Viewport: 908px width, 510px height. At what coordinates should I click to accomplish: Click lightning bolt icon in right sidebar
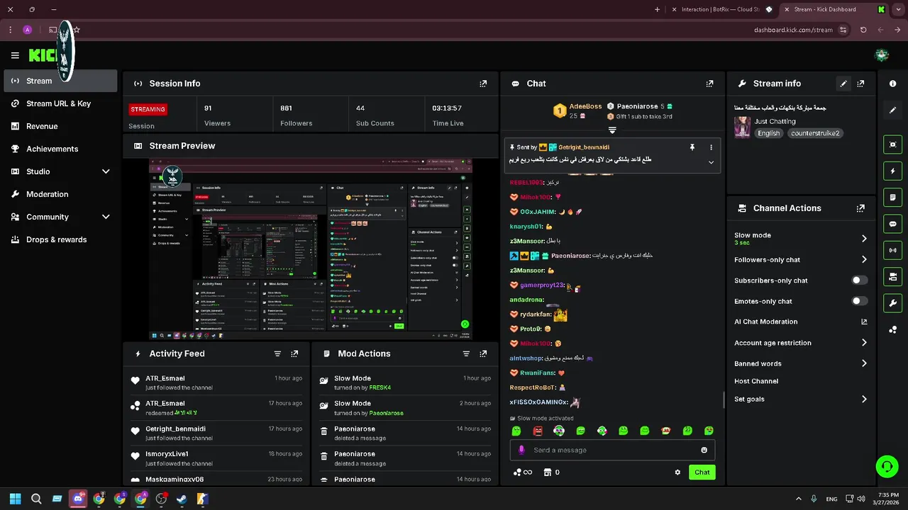click(892, 171)
